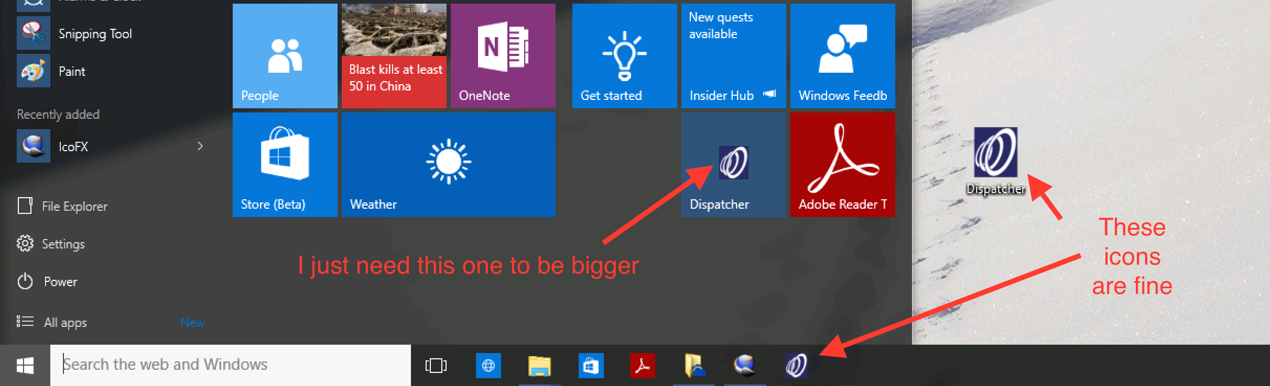
Task: Open IcoFX under Recently added
Action: [x=110, y=146]
